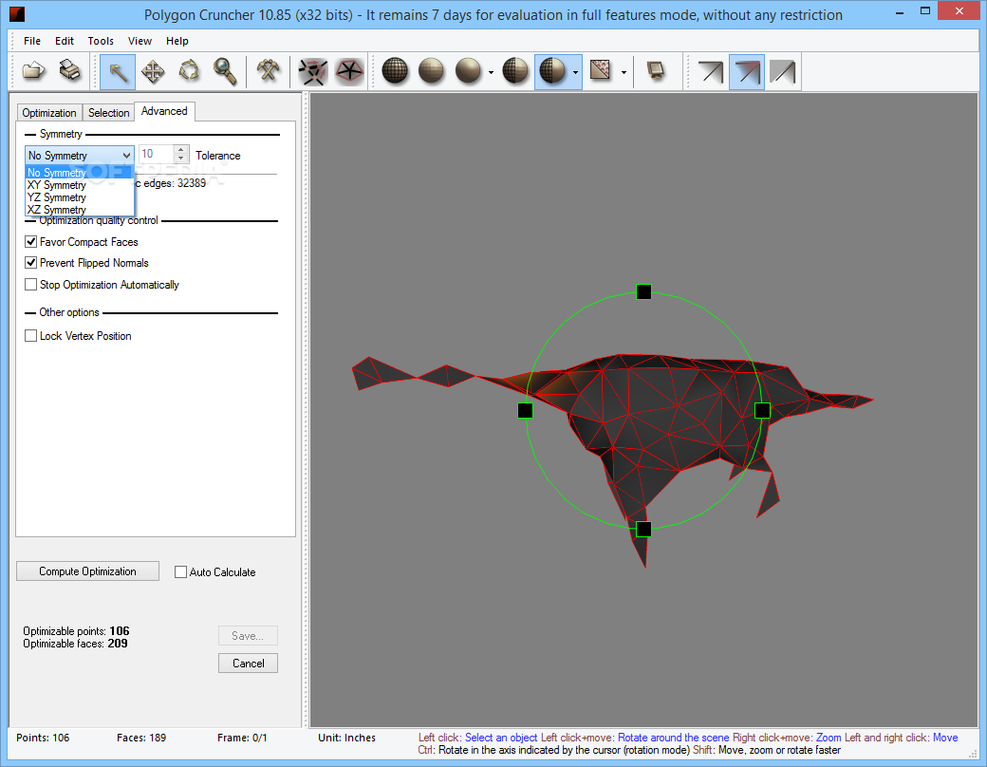Select the arrow selection tool
987x767 pixels.
[117, 72]
